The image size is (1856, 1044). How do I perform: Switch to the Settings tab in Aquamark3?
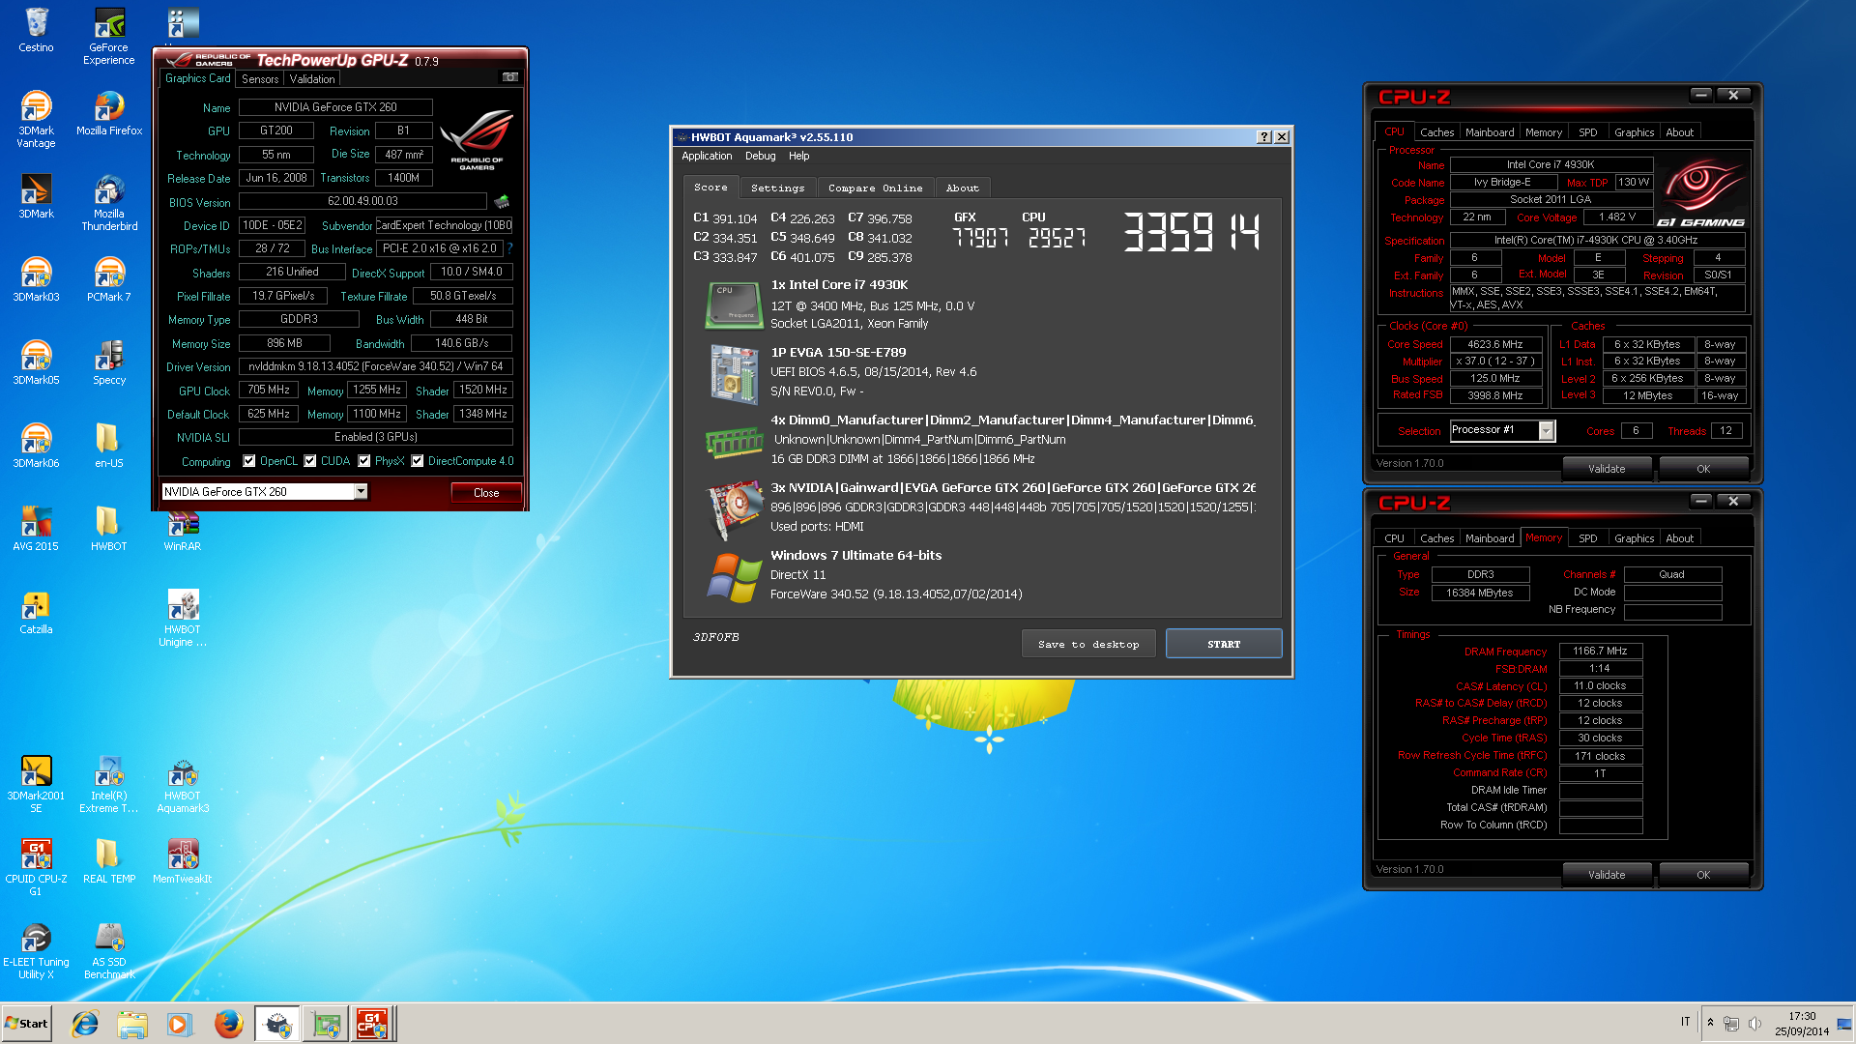pyautogui.click(x=777, y=188)
